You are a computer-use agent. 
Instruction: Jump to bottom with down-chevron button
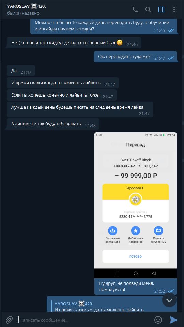coord(169,300)
